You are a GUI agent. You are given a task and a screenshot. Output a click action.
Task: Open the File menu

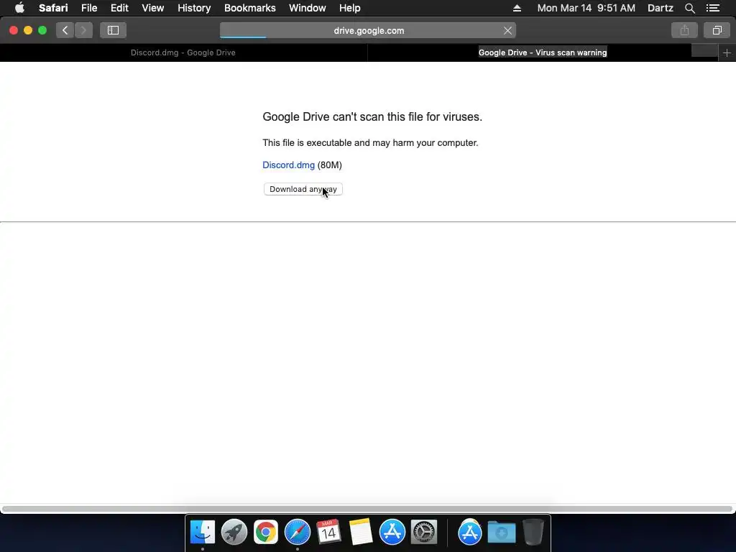click(x=88, y=8)
